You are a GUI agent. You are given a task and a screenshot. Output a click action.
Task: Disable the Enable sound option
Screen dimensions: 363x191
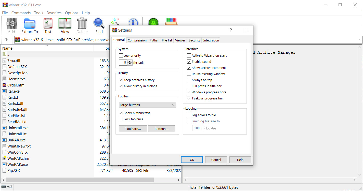click(189, 62)
